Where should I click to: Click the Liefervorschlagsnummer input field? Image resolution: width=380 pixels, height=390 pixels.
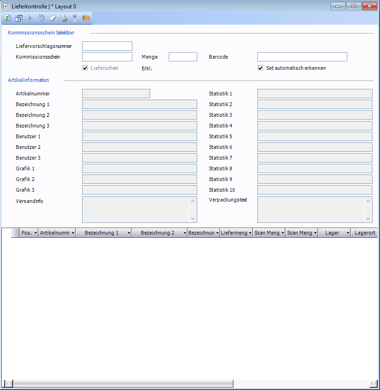tap(107, 46)
